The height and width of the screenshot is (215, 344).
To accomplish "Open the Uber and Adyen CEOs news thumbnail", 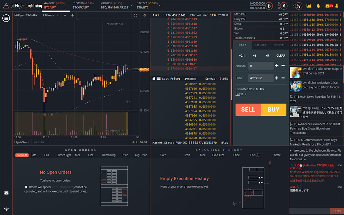I will [x=296, y=86].
